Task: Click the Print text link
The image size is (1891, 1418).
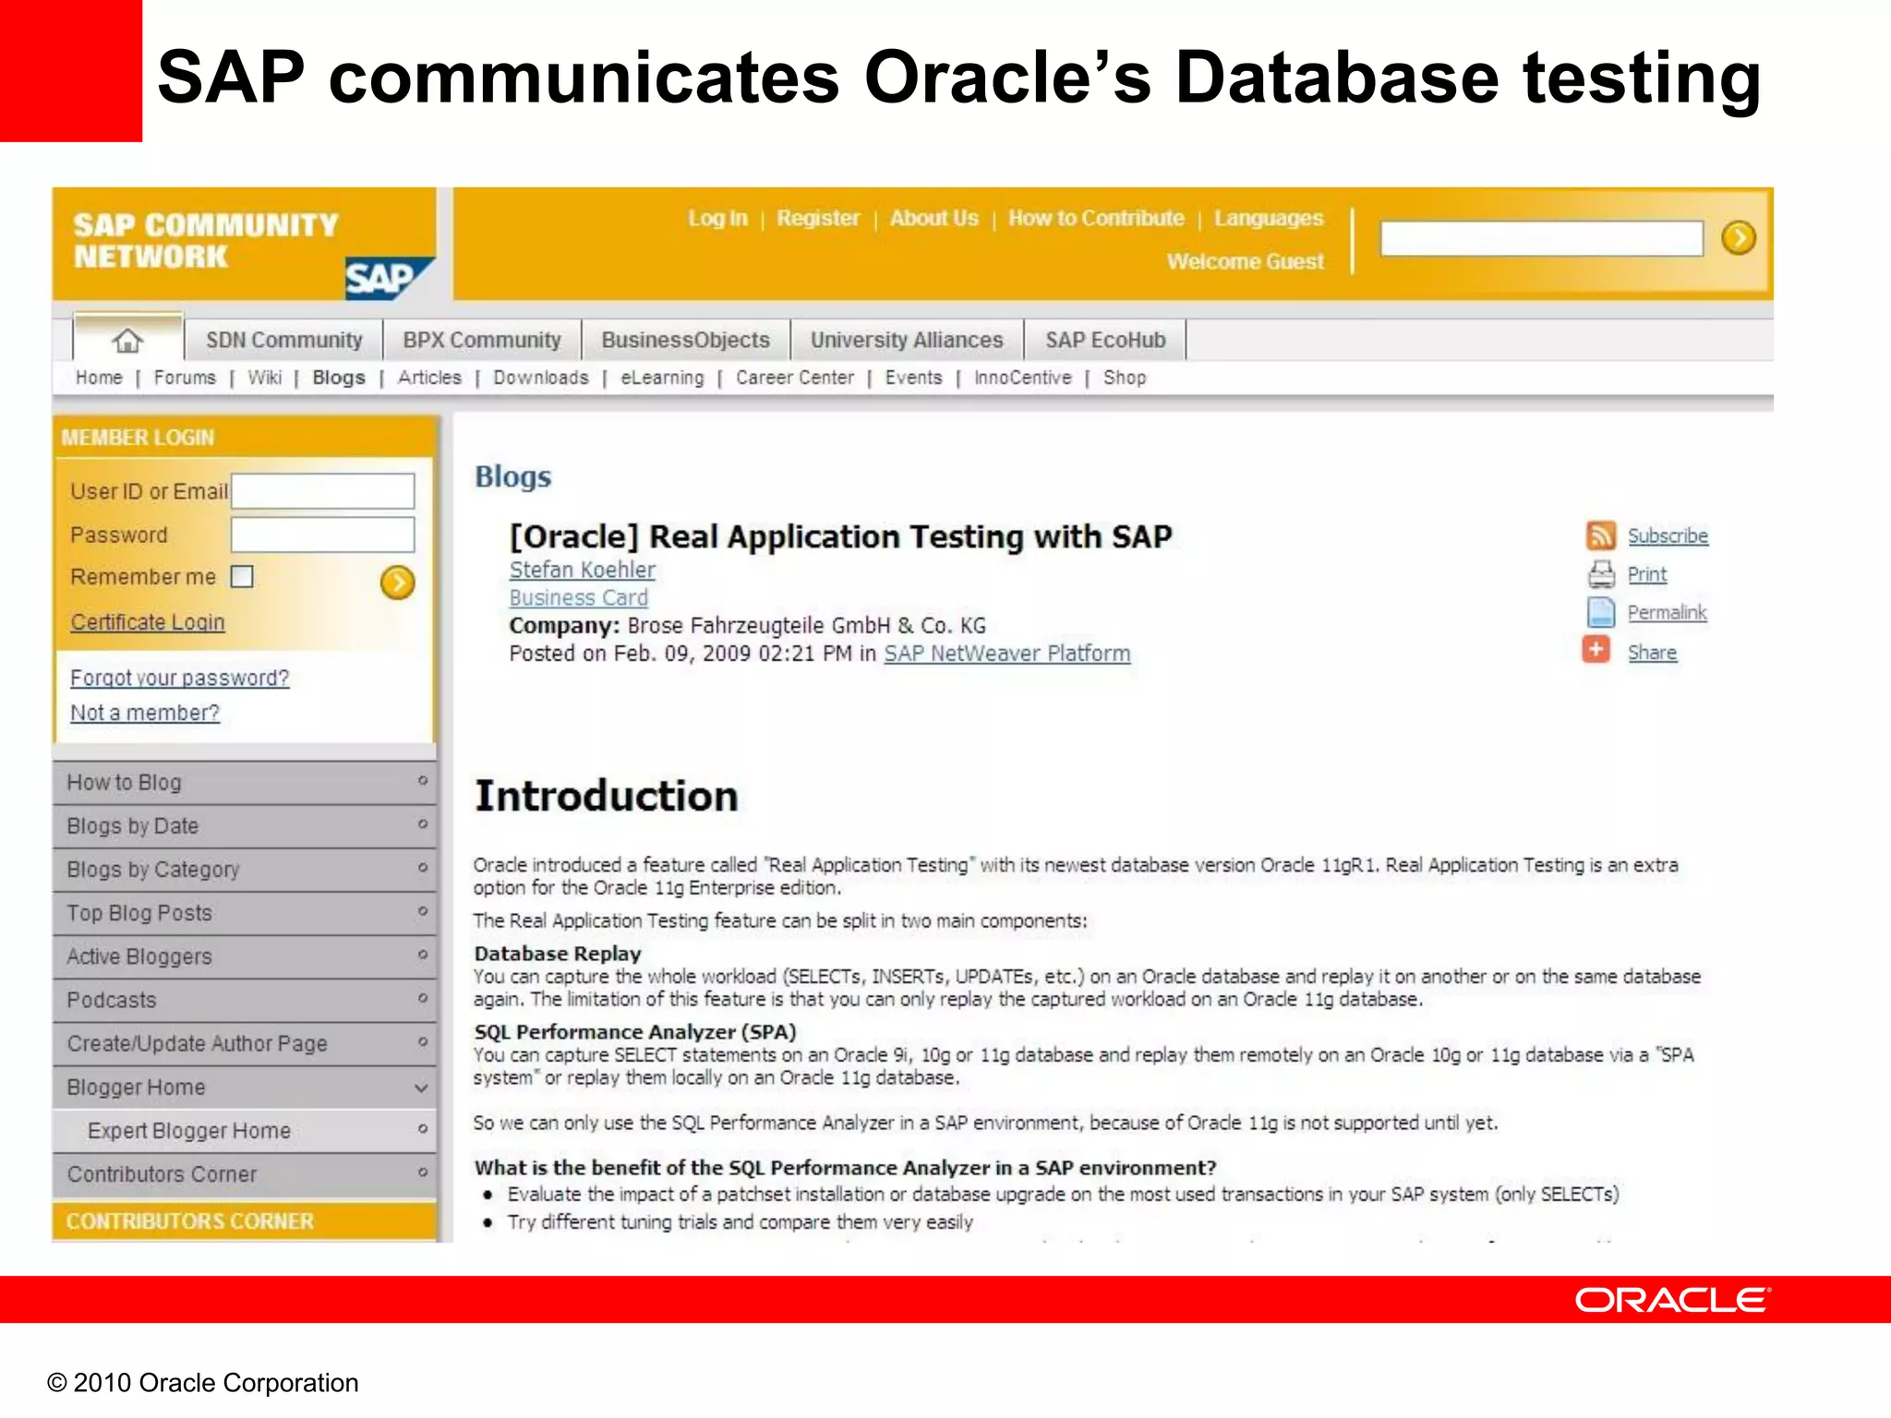Action: coord(1647,574)
